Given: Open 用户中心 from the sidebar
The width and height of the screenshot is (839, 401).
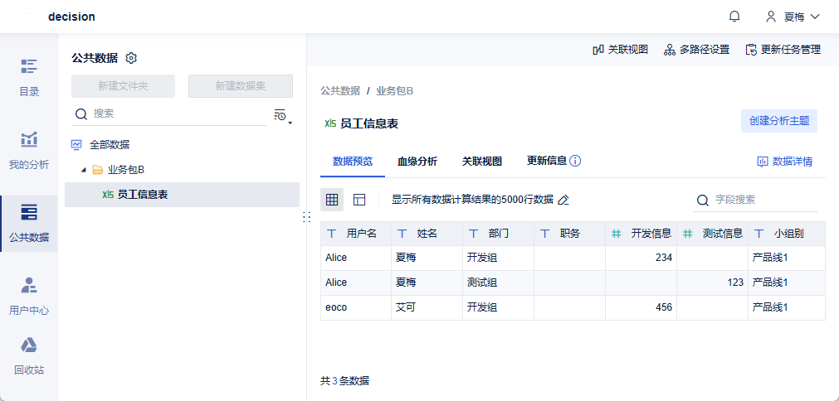Looking at the screenshot, I should pos(29,297).
